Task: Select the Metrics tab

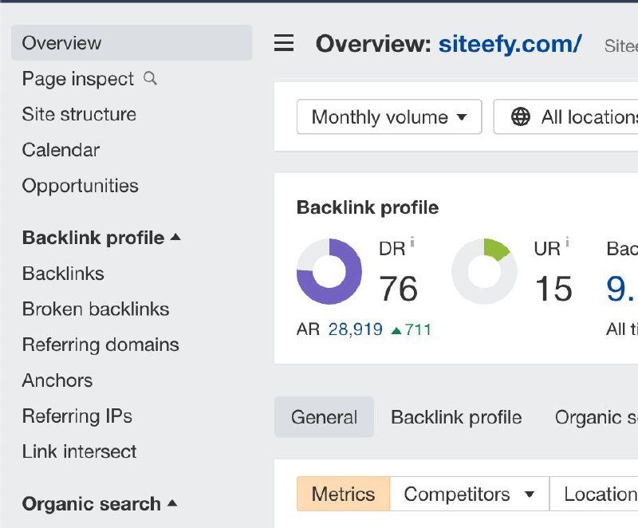Action: (x=343, y=495)
